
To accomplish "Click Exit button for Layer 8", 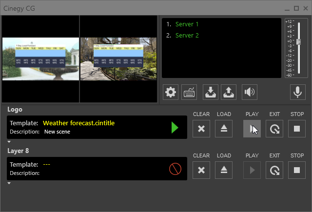I will point(274,170).
